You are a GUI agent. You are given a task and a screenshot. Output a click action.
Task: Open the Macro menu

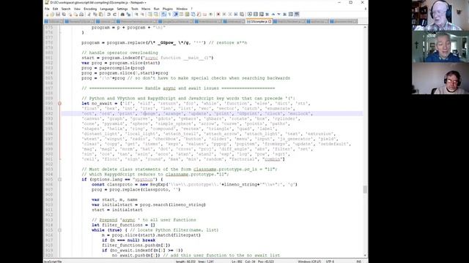coord(146,9)
